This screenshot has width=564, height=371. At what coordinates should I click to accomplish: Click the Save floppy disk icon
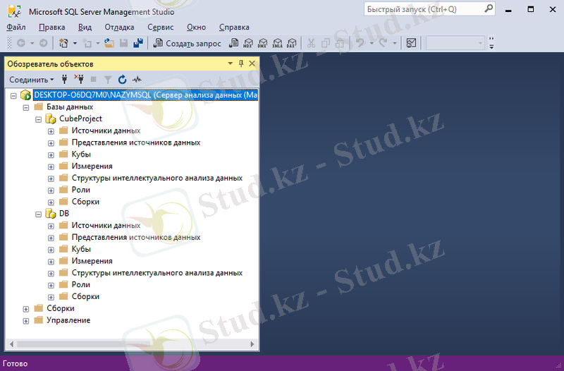pos(124,43)
